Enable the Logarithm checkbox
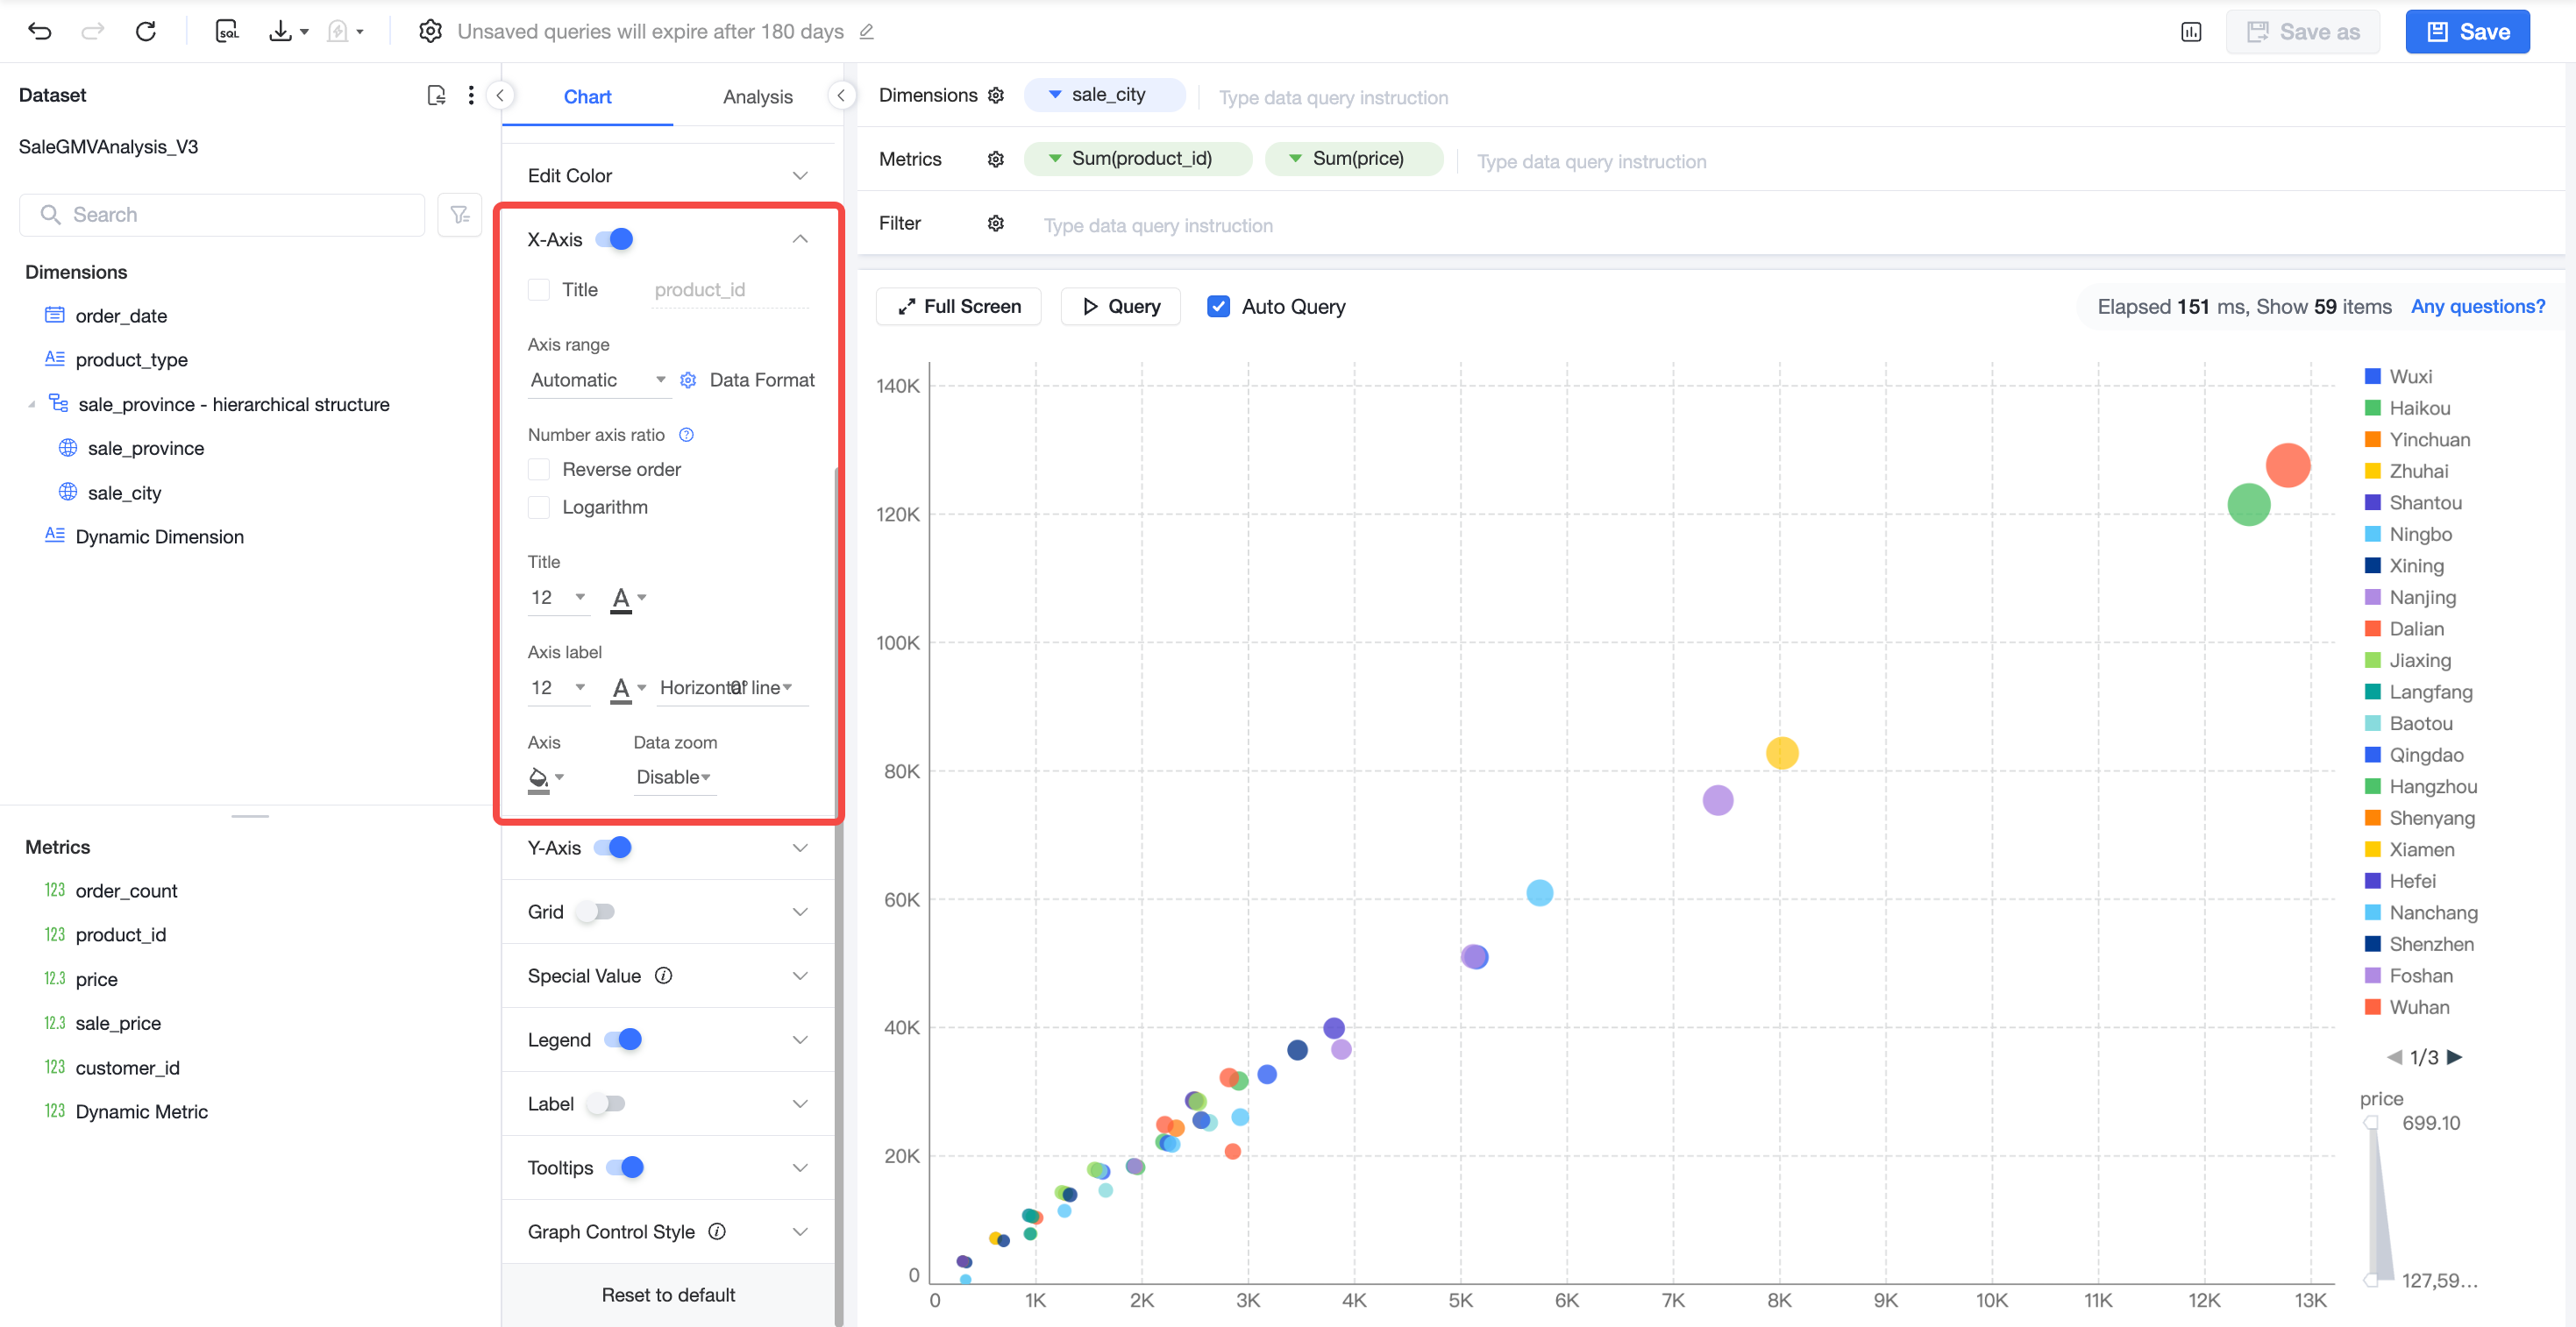 [x=539, y=507]
